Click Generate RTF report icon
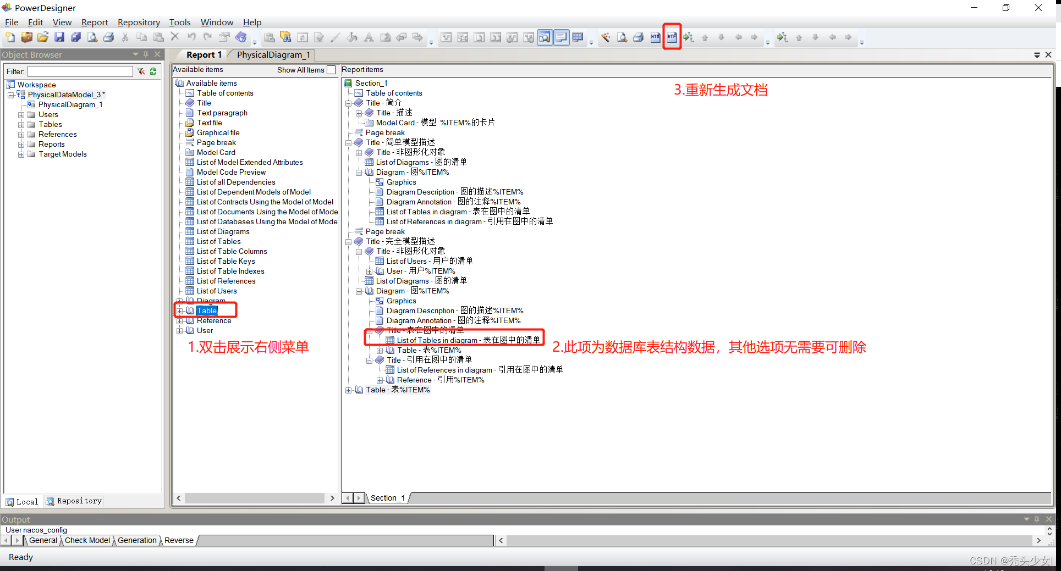Viewport: 1061px width, 571px height. [x=672, y=37]
